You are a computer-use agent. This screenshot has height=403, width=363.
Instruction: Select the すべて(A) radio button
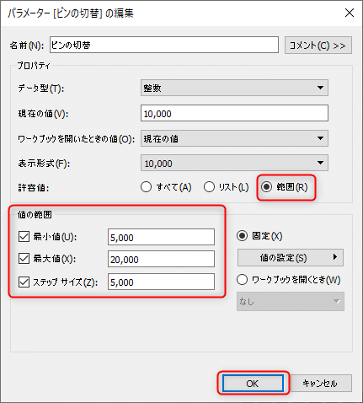[x=146, y=187]
